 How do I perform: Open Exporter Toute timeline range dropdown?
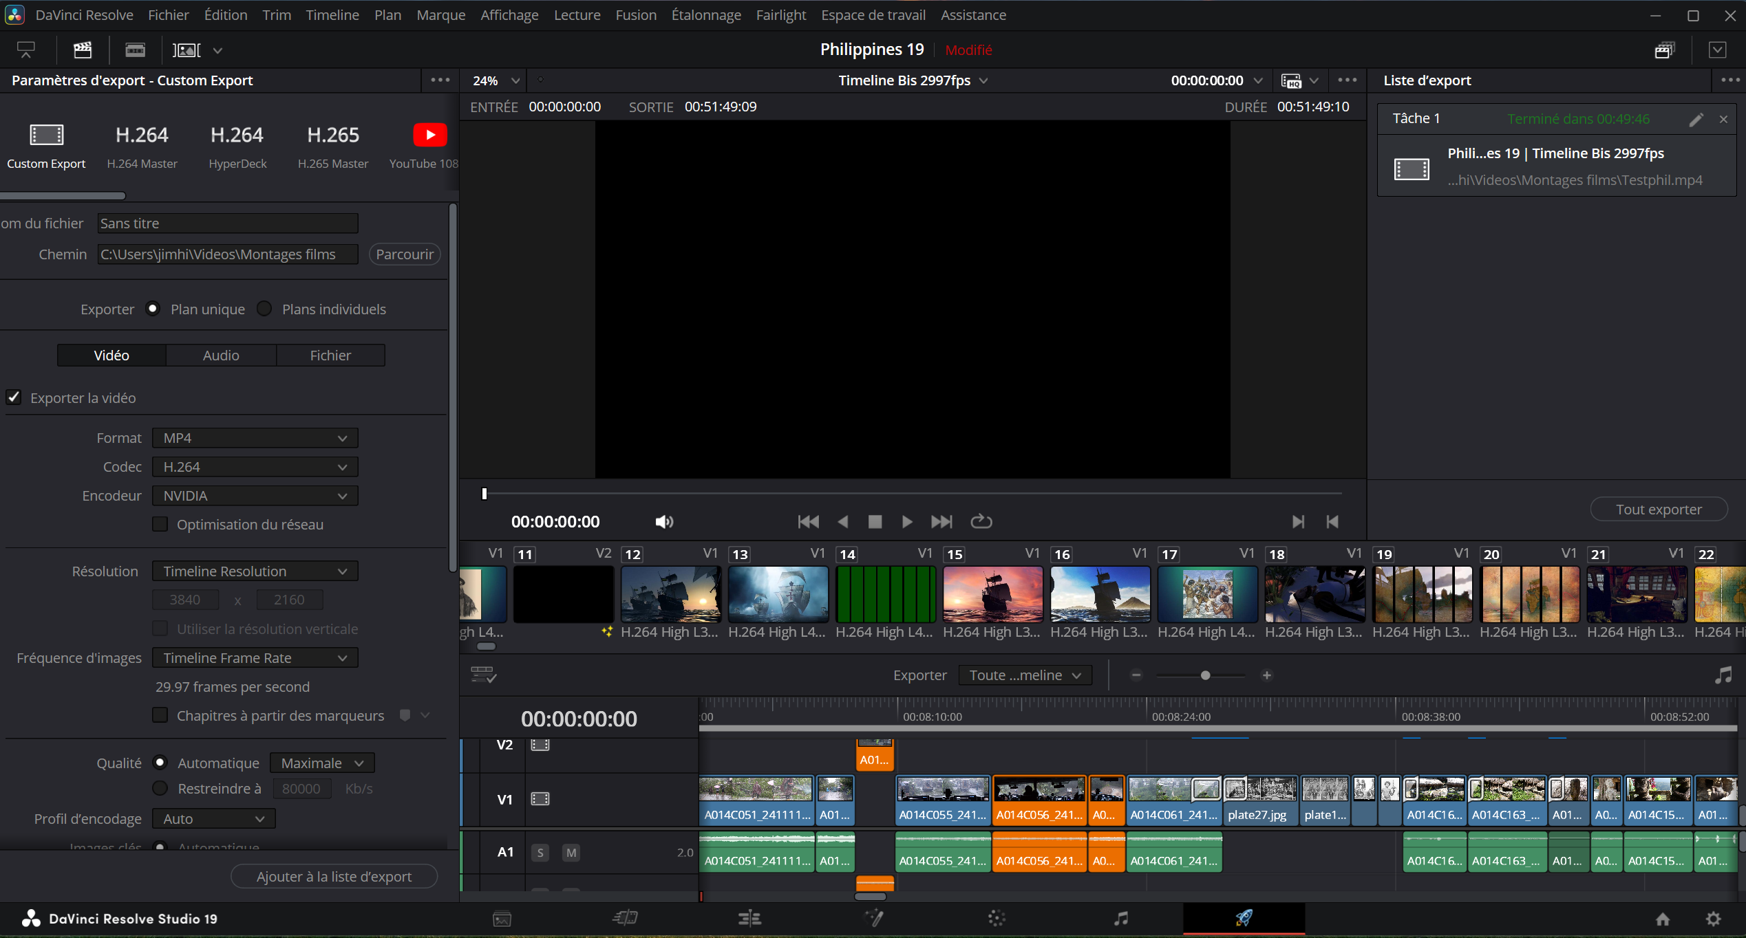coord(1025,675)
